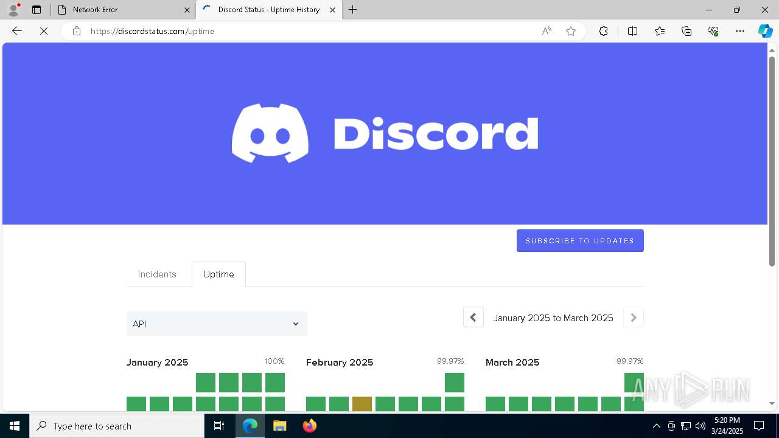This screenshot has width=779, height=438.
Task: Select the Discord Status Uptime History tab
Action: [268, 10]
